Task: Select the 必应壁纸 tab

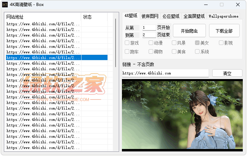Action: coord(171,16)
